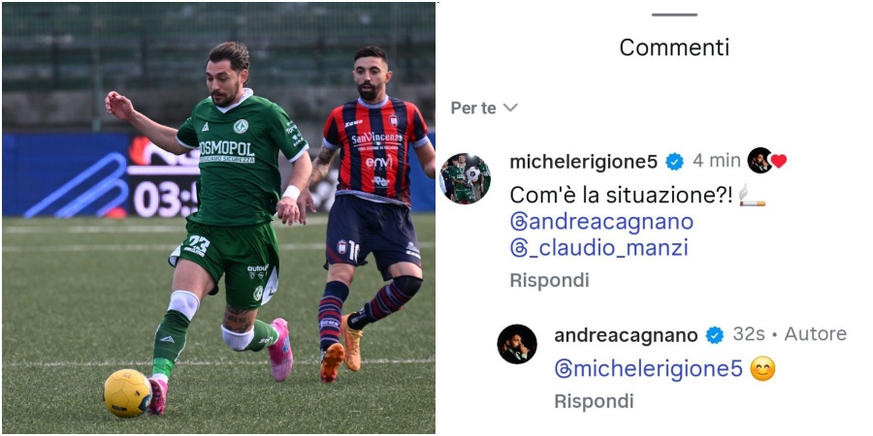Reply to michelerigione5's comment via Rispondi
The height and width of the screenshot is (436, 873).
[x=549, y=280]
